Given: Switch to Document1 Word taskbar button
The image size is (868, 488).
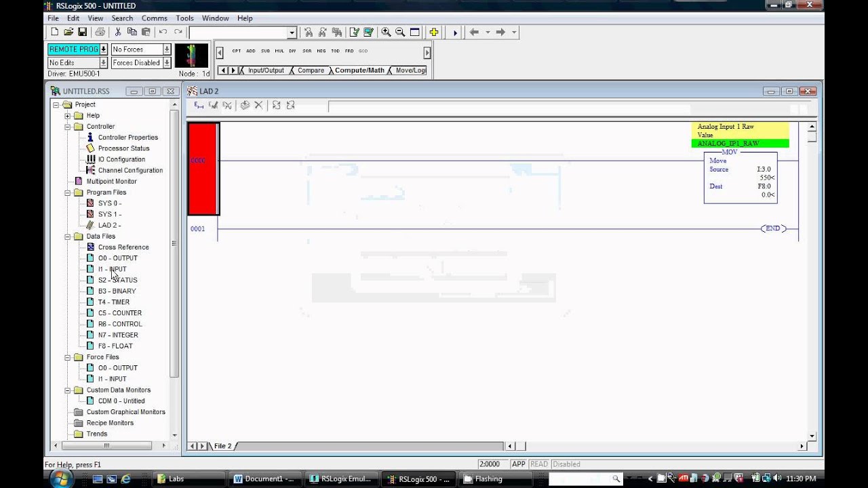Looking at the screenshot, I should tap(264, 479).
